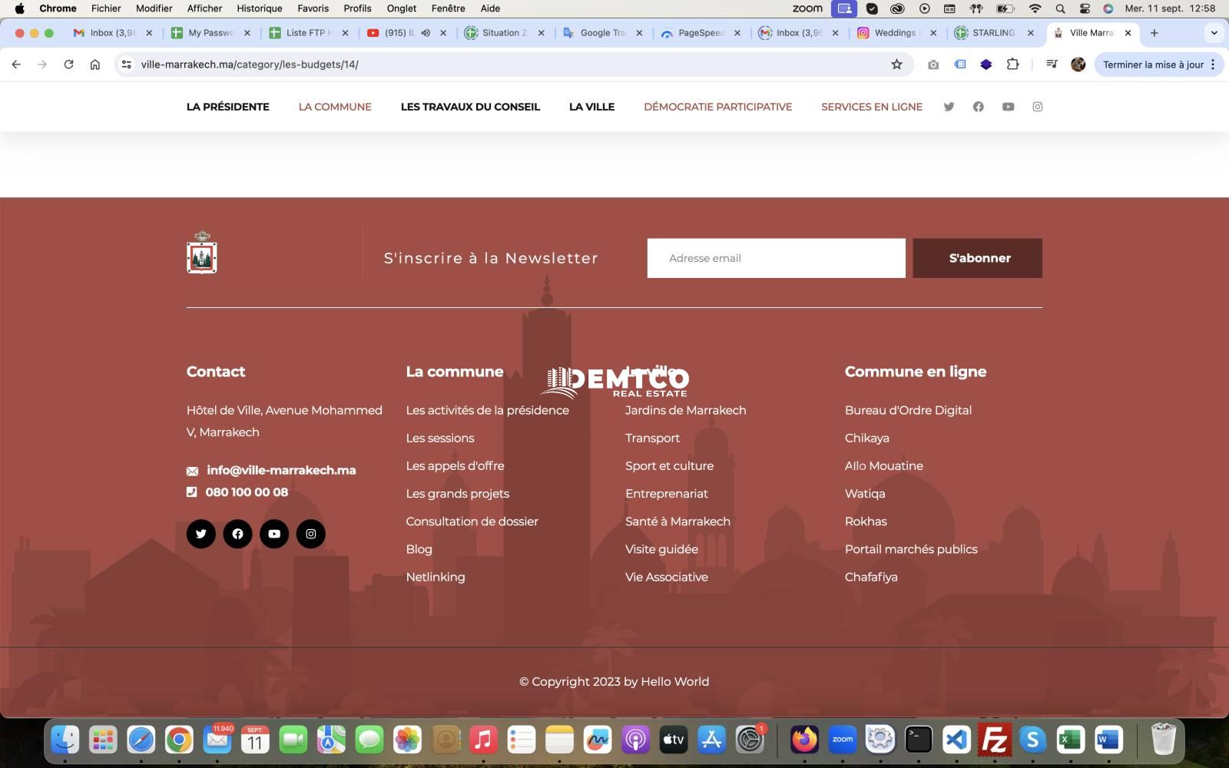The height and width of the screenshot is (768, 1229).
Task: Open the Chrome extensions puzzle icon
Action: click(x=1012, y=65)
